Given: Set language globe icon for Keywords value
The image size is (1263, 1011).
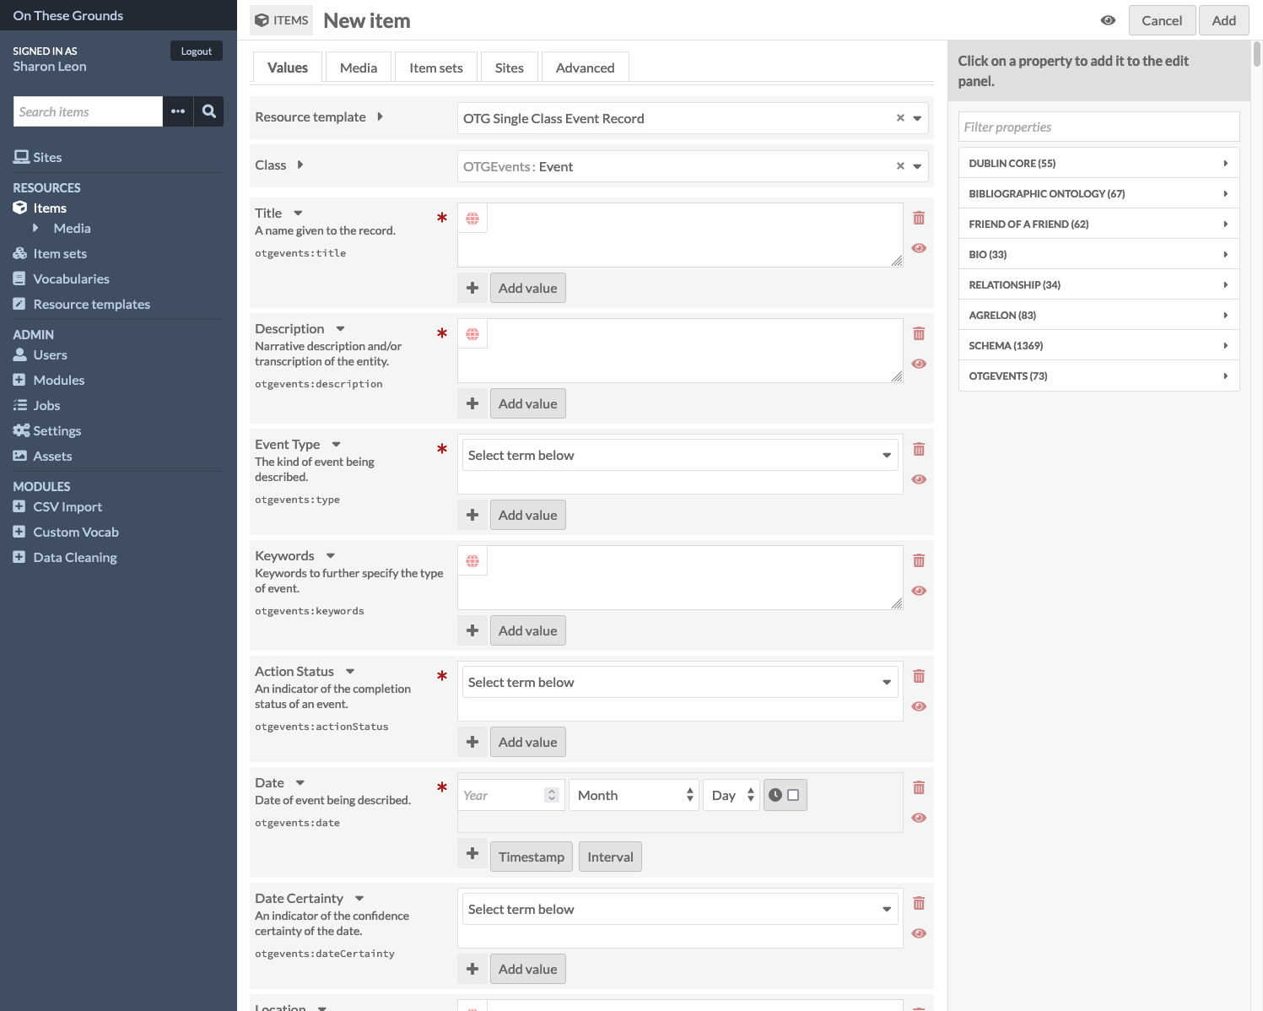Looking at the screenshot, I should (x=472, y=561).
